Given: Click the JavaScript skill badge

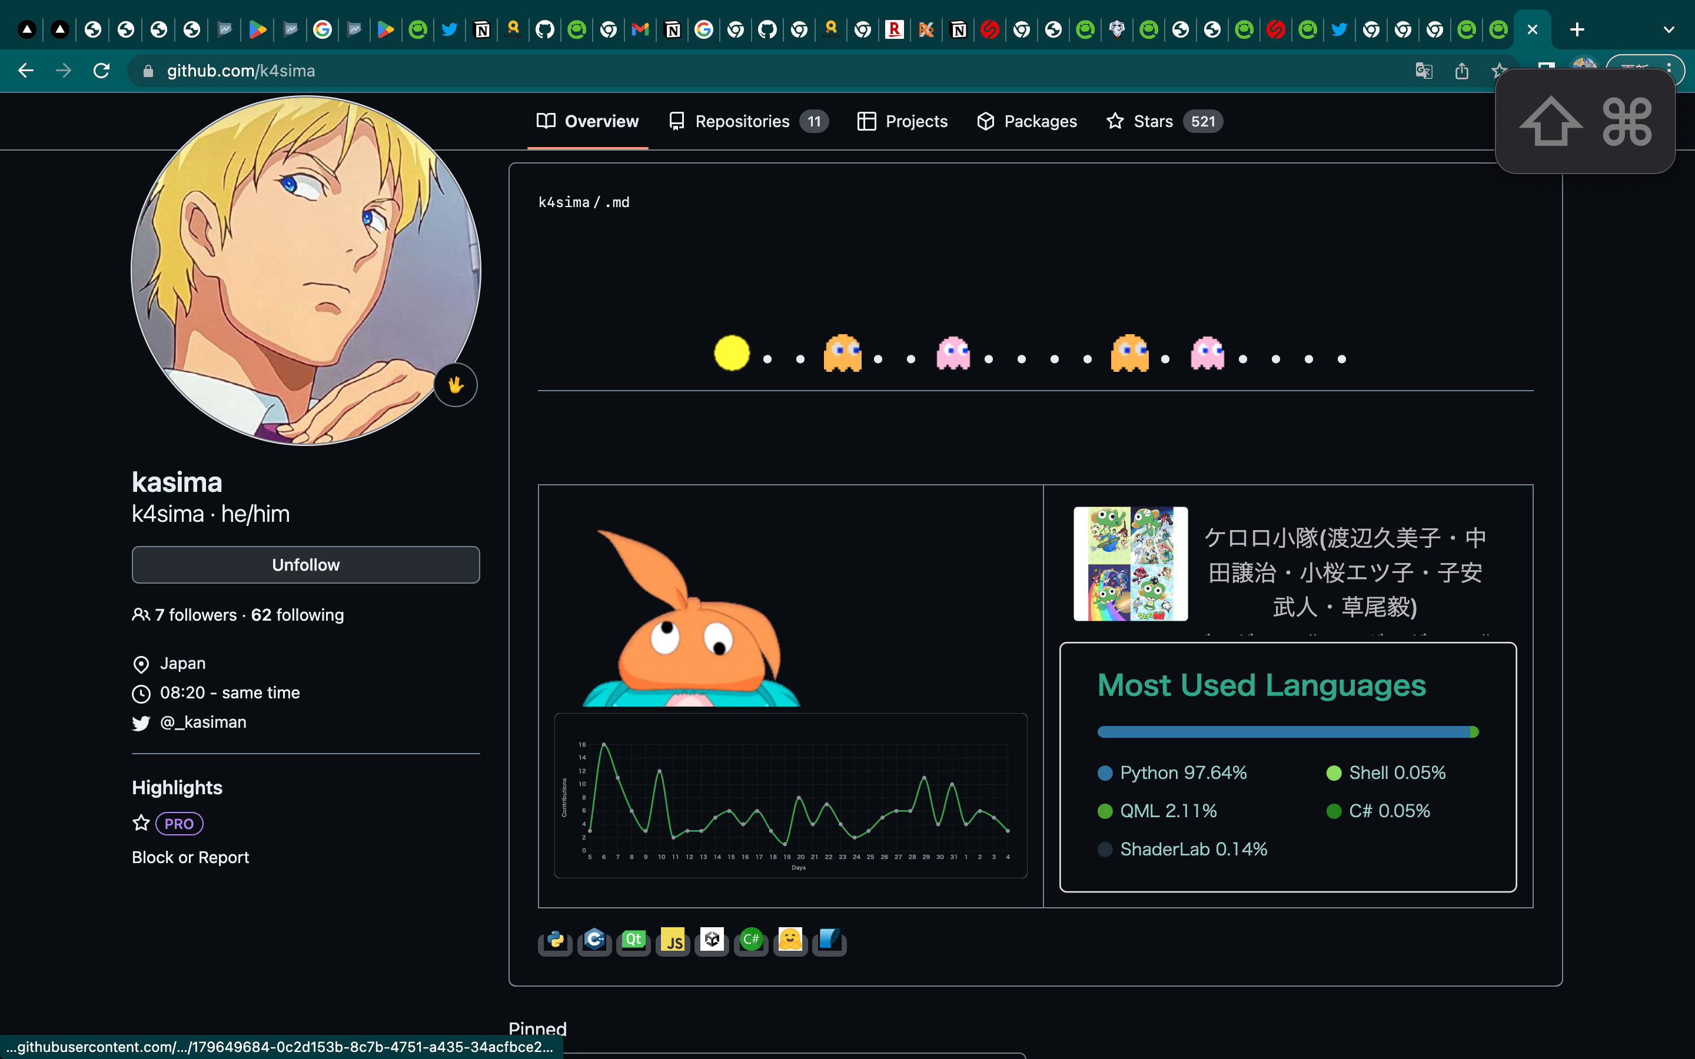Looking at the screenshot, I should pos(673,941).
